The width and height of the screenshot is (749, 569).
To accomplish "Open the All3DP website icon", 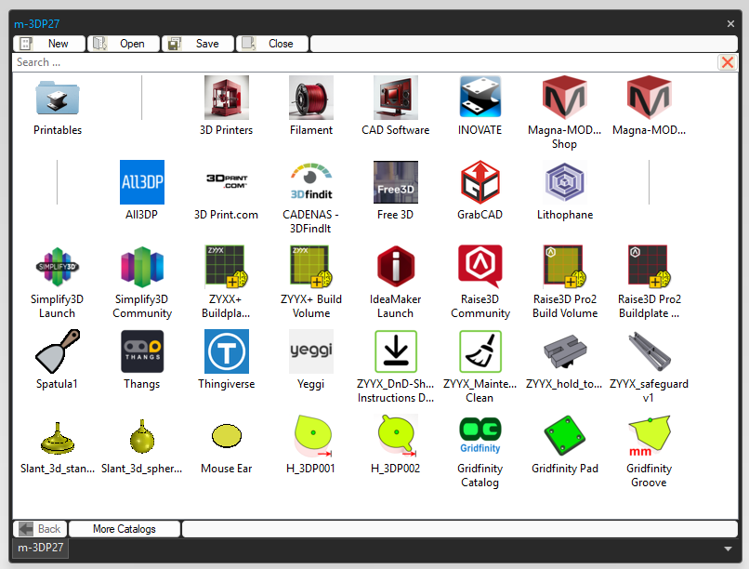I will (x=142, y=182).
